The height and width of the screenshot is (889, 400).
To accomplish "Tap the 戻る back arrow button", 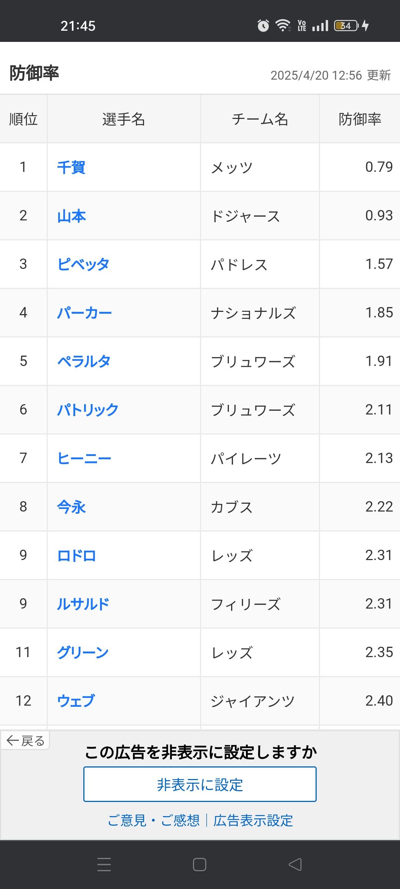I will (25, 740).
